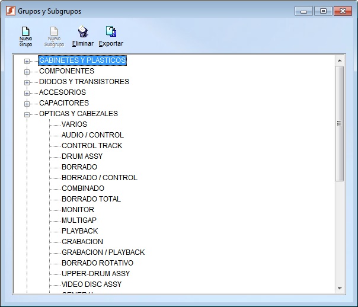Screen dimensions: 358x307
Task: Select the MULTIGAP subgroup
Action: 79,220
